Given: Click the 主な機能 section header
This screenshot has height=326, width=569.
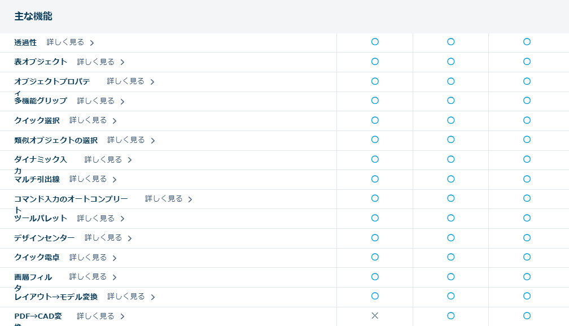Looking at the screenshot, I should tap(33, 16).
